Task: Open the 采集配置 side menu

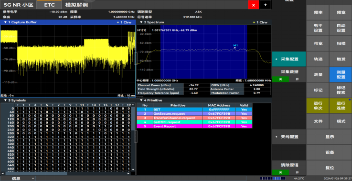Action: pyautogui.click(x=289, y=59)
